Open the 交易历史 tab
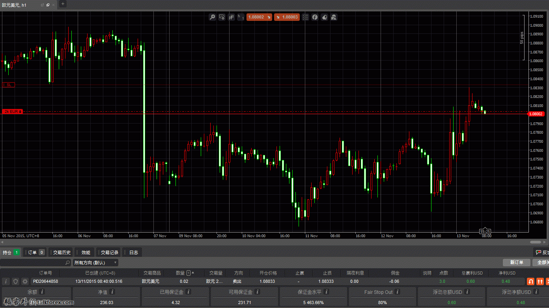Viewport: 549px width, 308px height. (x=61, y=253)
